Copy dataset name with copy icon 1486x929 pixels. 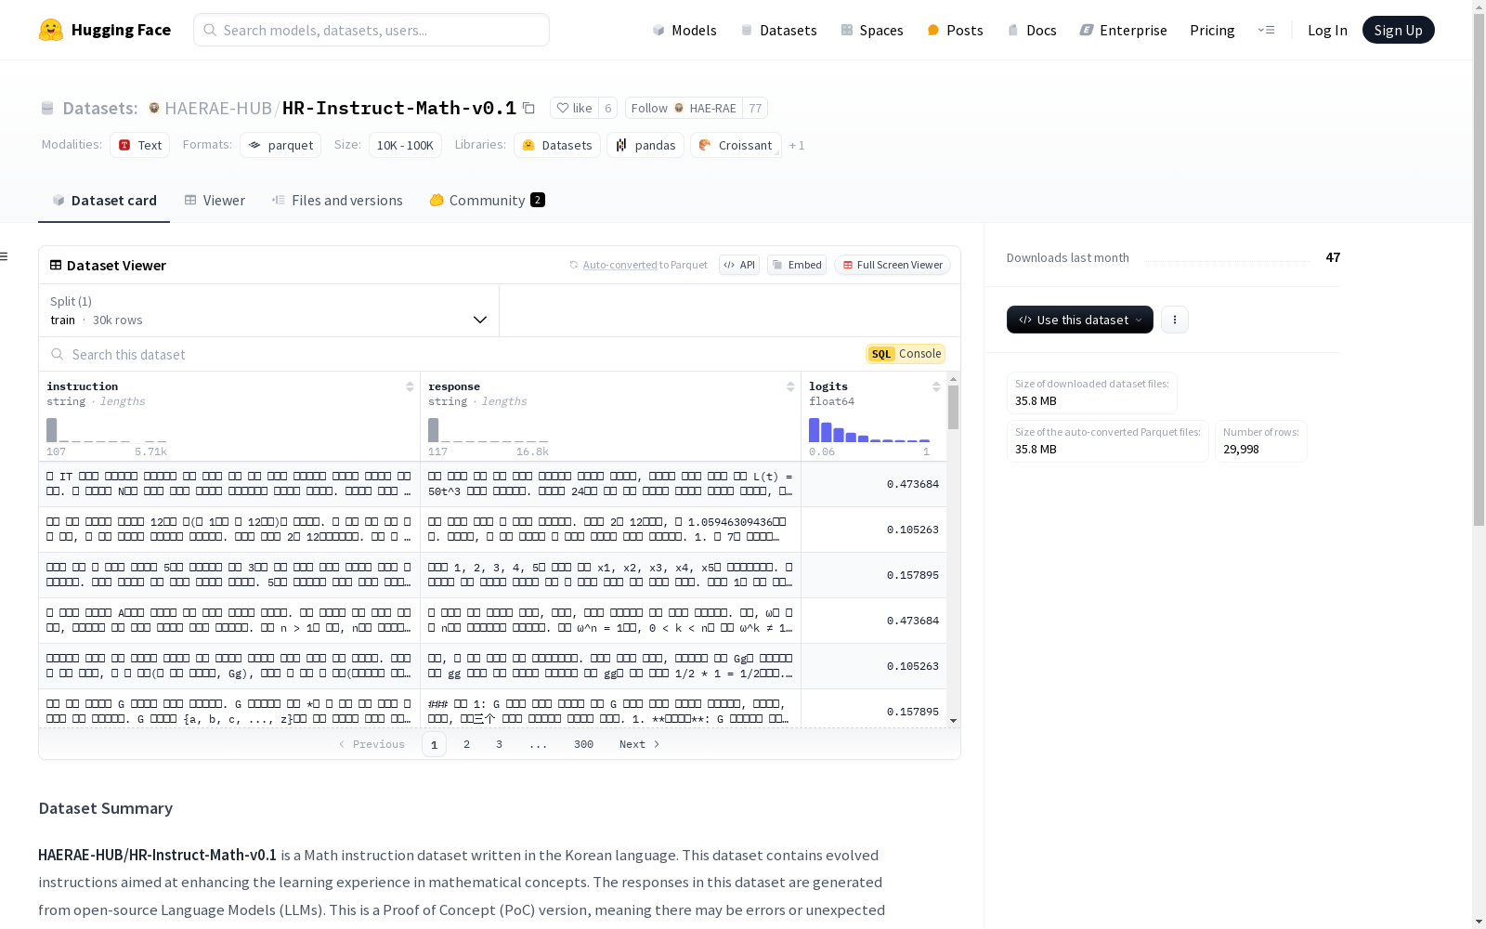(x=528, y=108)
